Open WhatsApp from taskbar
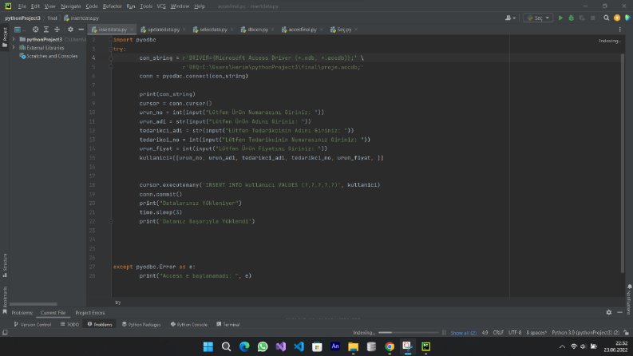633x356 pixels. [263, 346]
